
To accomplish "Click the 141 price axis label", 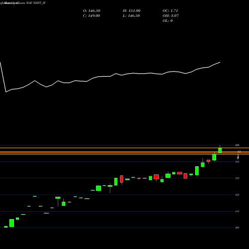I will (x=238, y=162).
